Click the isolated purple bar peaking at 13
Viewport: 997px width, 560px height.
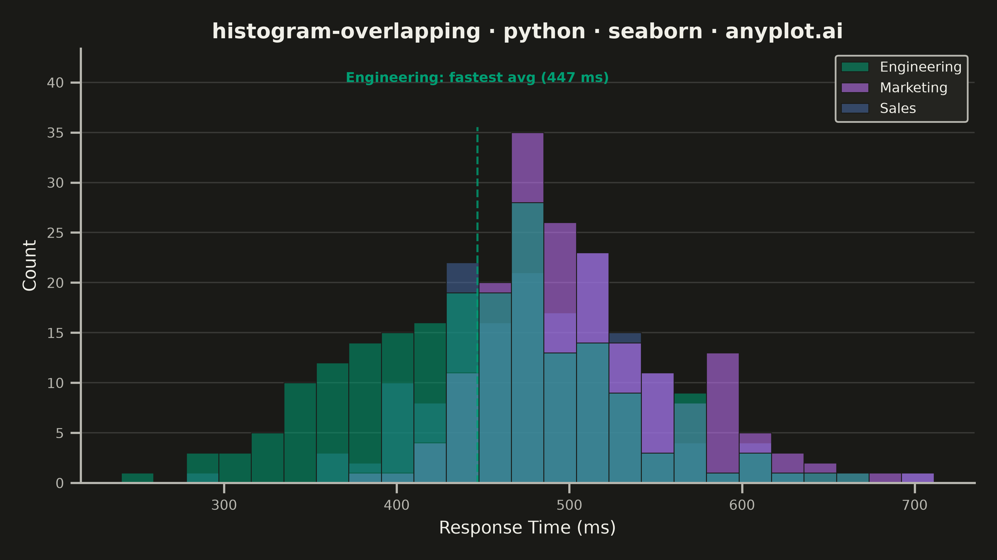coord(723,413)
